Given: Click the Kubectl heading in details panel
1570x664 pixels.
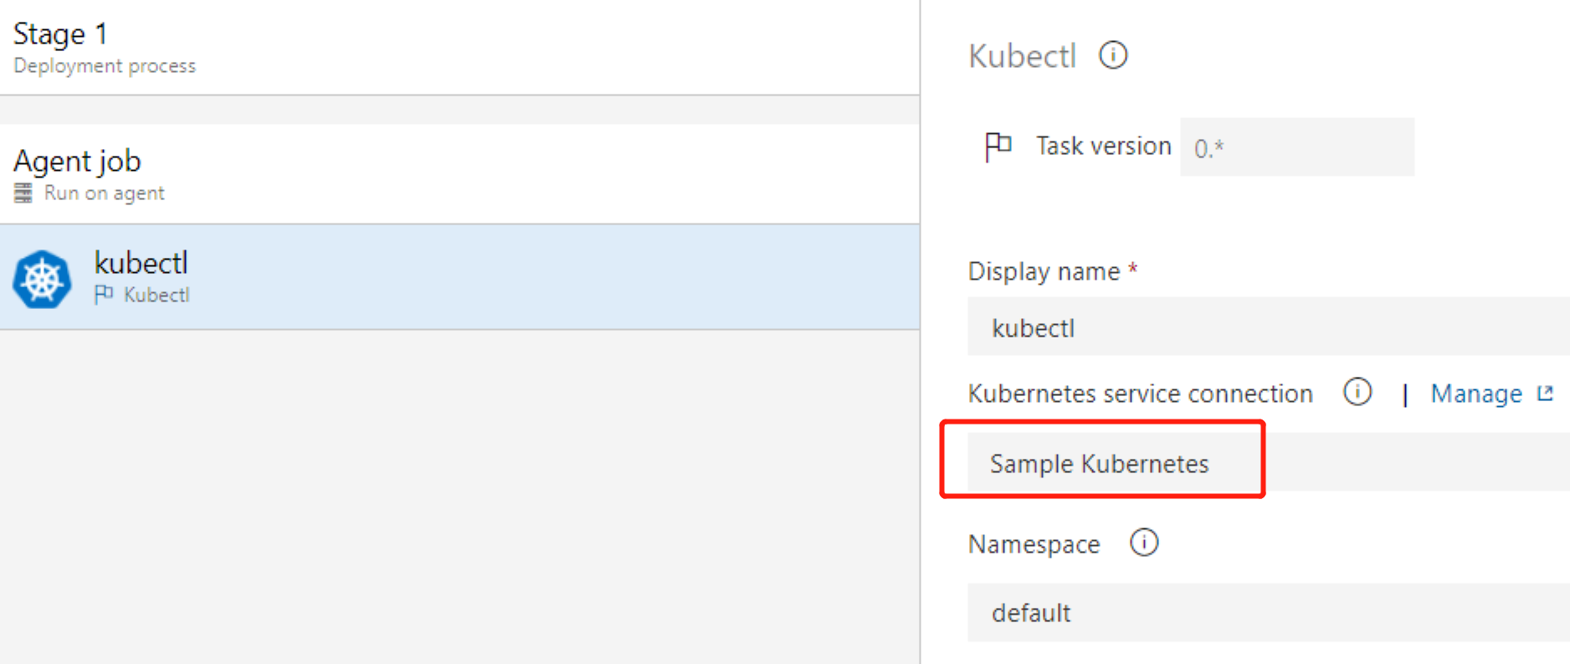Looking at the screenshot, I should pyautogui.click(x=1022, y=56).
